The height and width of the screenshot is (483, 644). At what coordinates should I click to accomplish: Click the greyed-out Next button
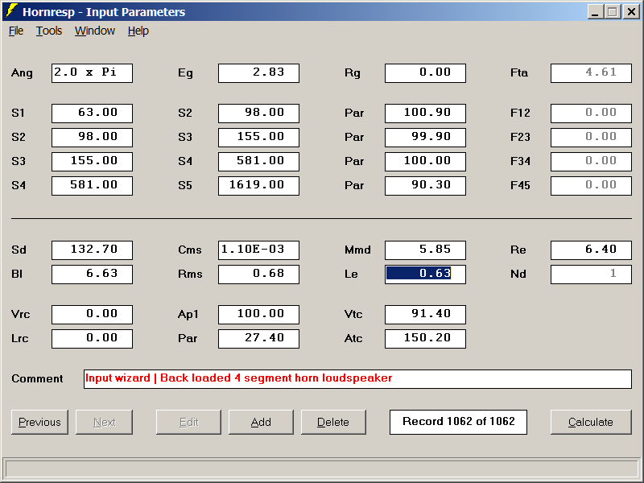pyautogui.click(x=105, y=422)
